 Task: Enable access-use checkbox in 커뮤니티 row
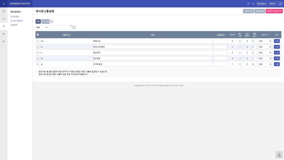pyautogui.click(x=240, y=41)
